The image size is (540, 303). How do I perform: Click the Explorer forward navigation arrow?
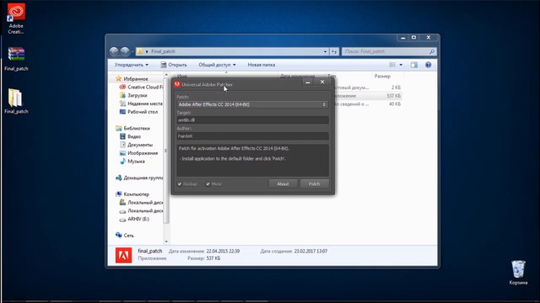tap(125, 51)
